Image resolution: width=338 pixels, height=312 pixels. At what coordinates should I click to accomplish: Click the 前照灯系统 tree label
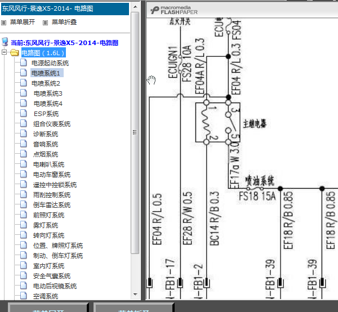pyautogui.click(x=48, y=215)
